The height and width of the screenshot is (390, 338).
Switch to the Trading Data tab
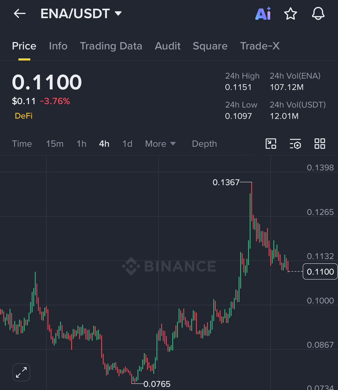[111, 46]
